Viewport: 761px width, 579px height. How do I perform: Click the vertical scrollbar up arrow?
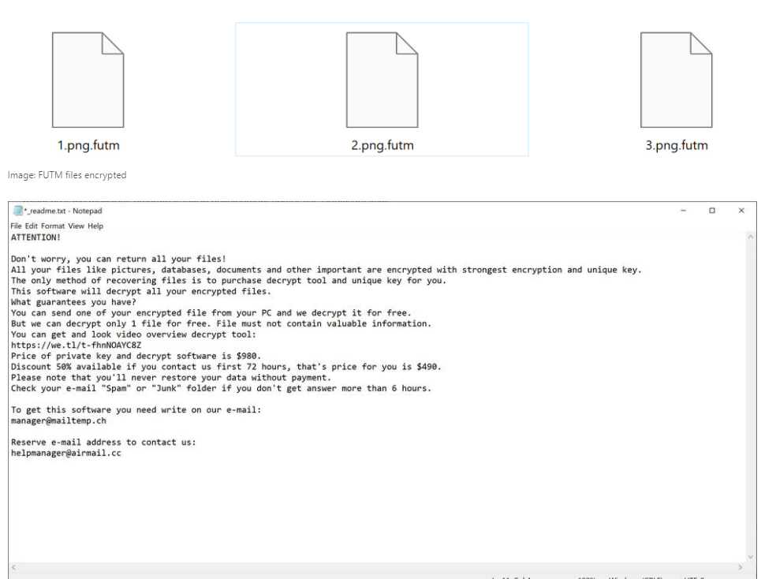pyautogui.click(x=750, y=237)
